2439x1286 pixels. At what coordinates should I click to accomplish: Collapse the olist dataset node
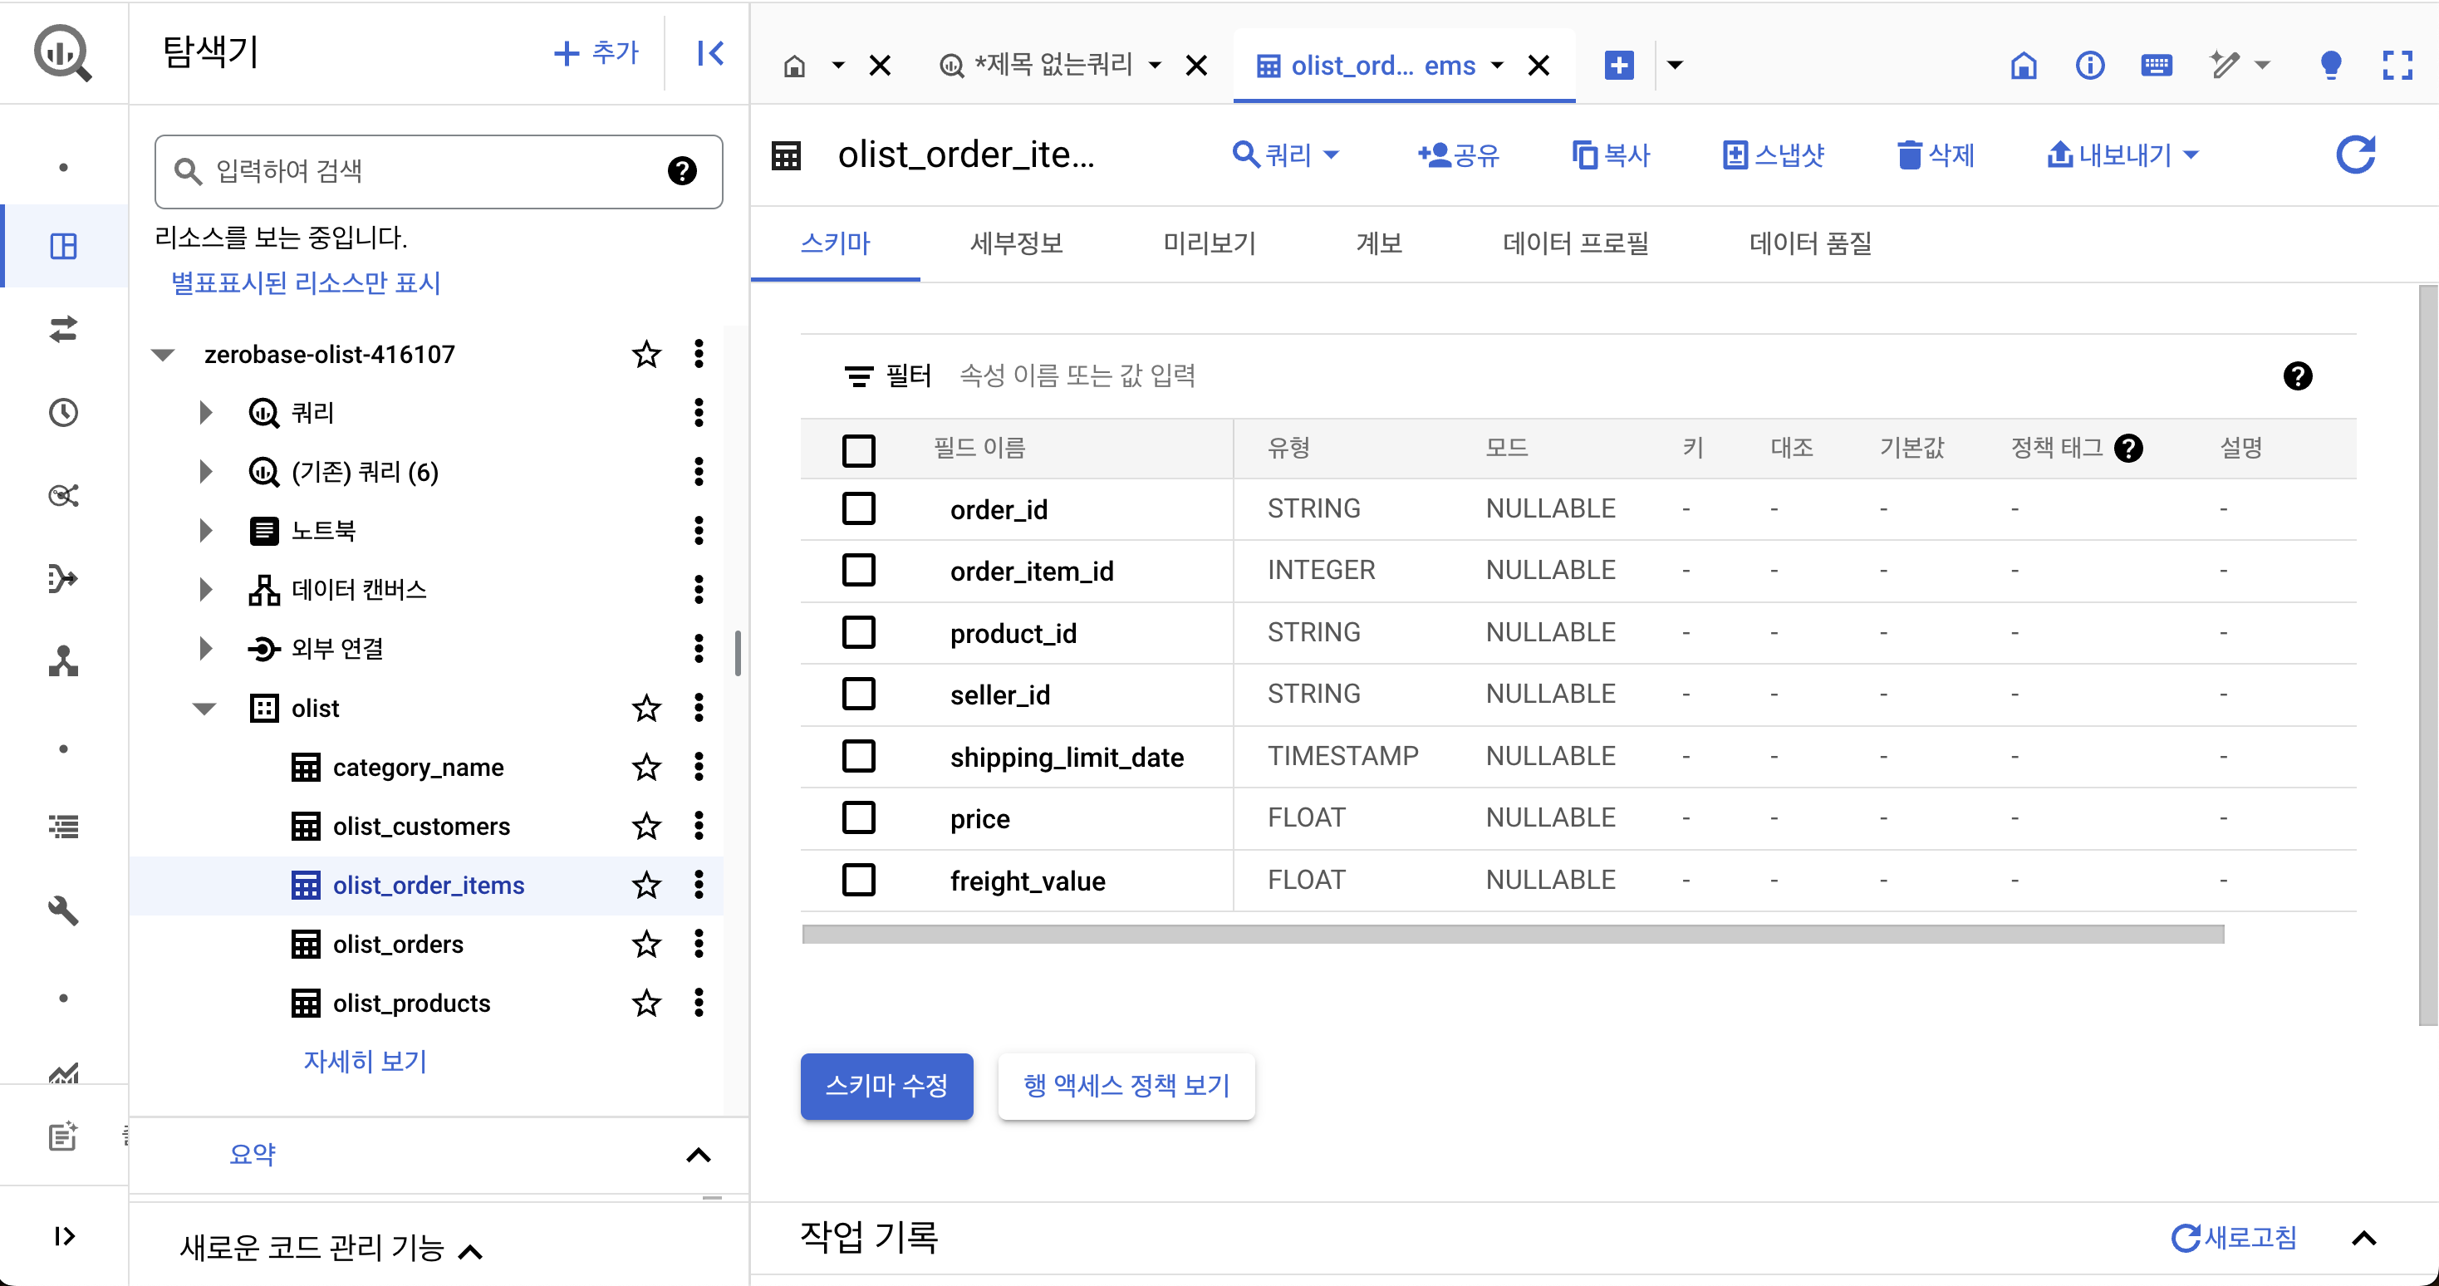click(204, 709)
